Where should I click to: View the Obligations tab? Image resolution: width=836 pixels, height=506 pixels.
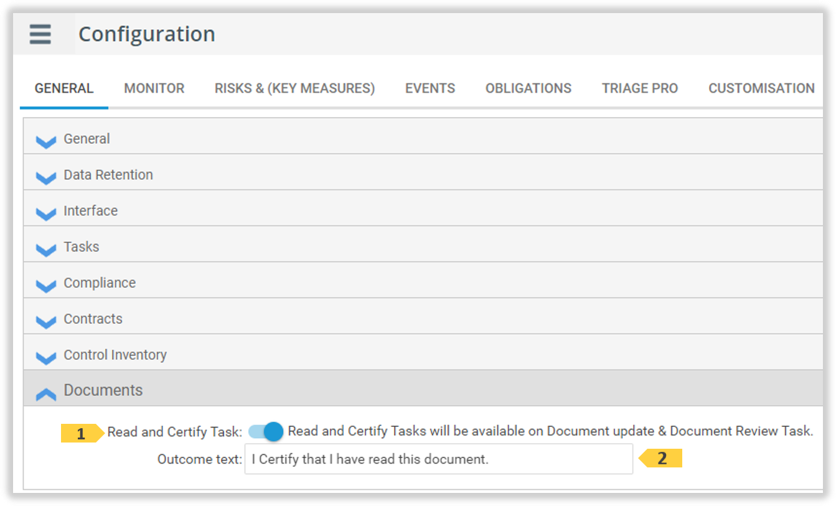528,88
